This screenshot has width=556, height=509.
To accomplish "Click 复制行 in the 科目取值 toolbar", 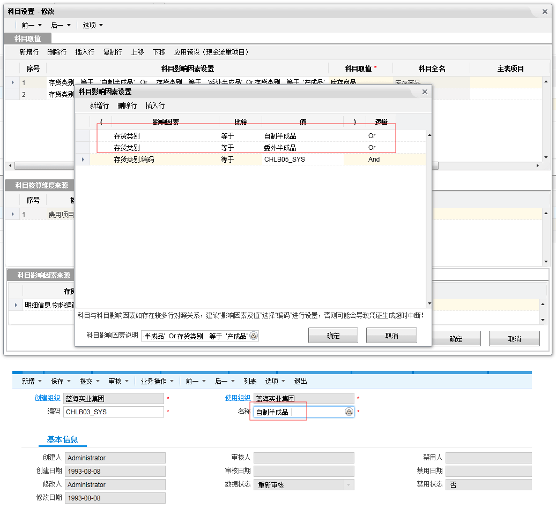I will point(113,52).
